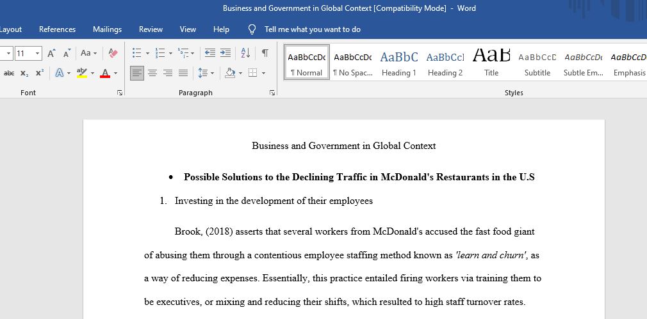
Task: Toggle Show/Hide paragraph marks
Action: (x=265, y=53)
